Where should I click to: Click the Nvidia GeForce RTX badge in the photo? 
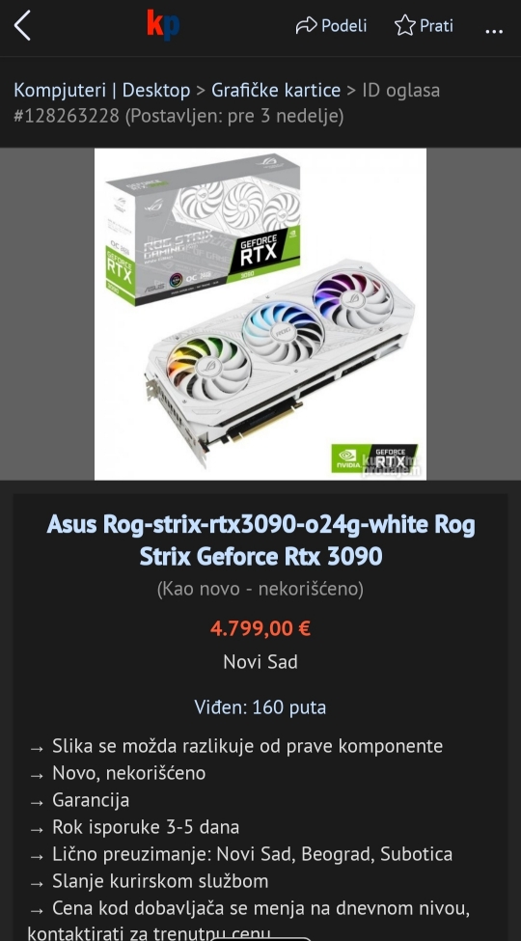pos(374,459)
